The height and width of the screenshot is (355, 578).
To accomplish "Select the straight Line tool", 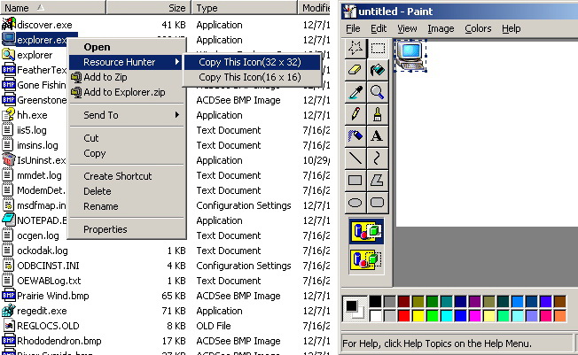I will pos(355,158).
